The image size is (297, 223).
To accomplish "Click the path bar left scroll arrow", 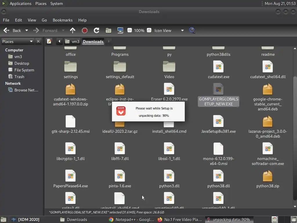I will tap(59, 41).
